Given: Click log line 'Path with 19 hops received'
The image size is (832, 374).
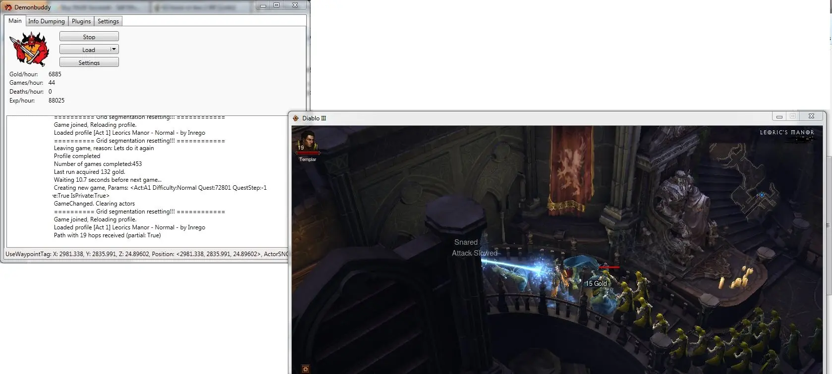Looking at the screenshot, I should 107,235.
